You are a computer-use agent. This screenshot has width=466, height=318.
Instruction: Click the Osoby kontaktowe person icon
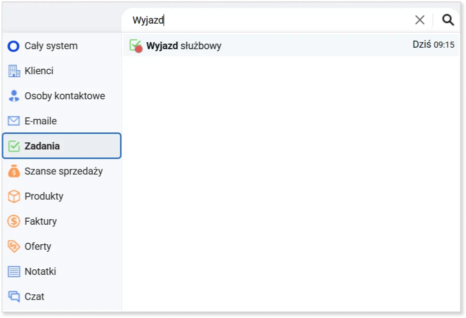(14, 96)
